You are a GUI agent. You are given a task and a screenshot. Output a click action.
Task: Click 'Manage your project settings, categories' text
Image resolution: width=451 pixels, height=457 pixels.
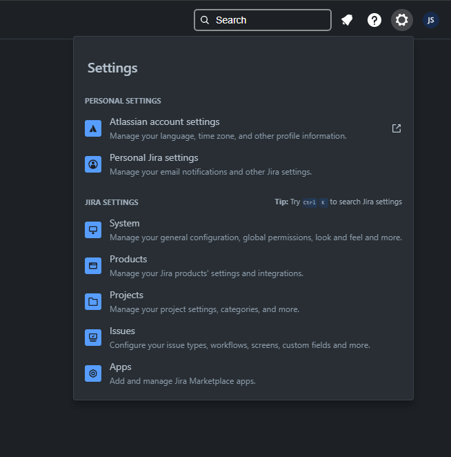pos(204,309)
